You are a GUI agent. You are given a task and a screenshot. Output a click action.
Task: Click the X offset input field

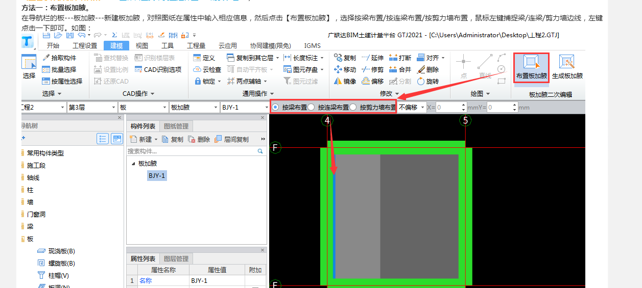tap(448, 107)
